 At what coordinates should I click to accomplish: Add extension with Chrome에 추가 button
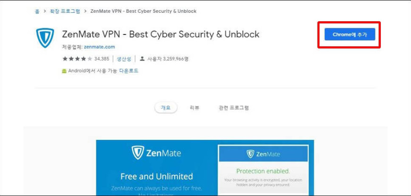(350, 34)
